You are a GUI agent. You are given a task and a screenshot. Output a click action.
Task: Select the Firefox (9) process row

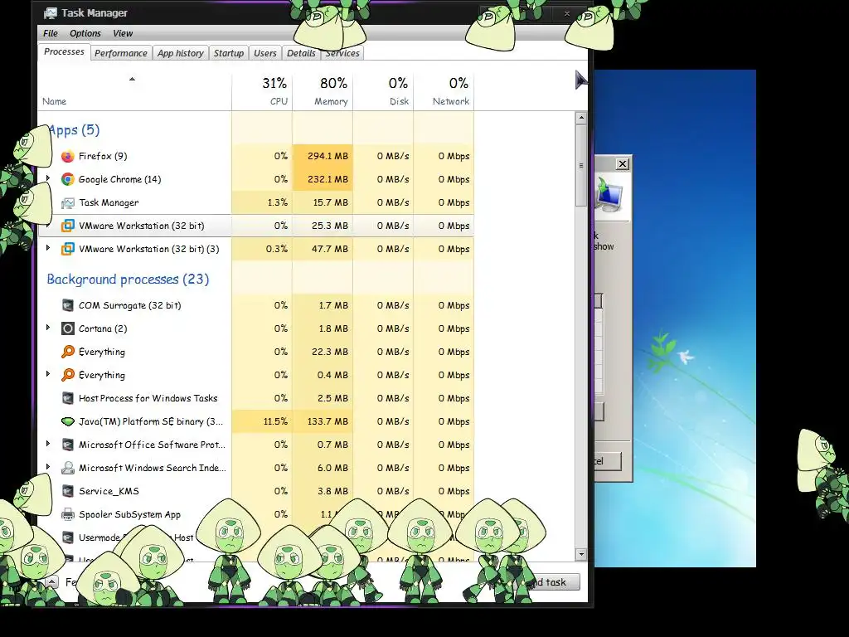255,156
